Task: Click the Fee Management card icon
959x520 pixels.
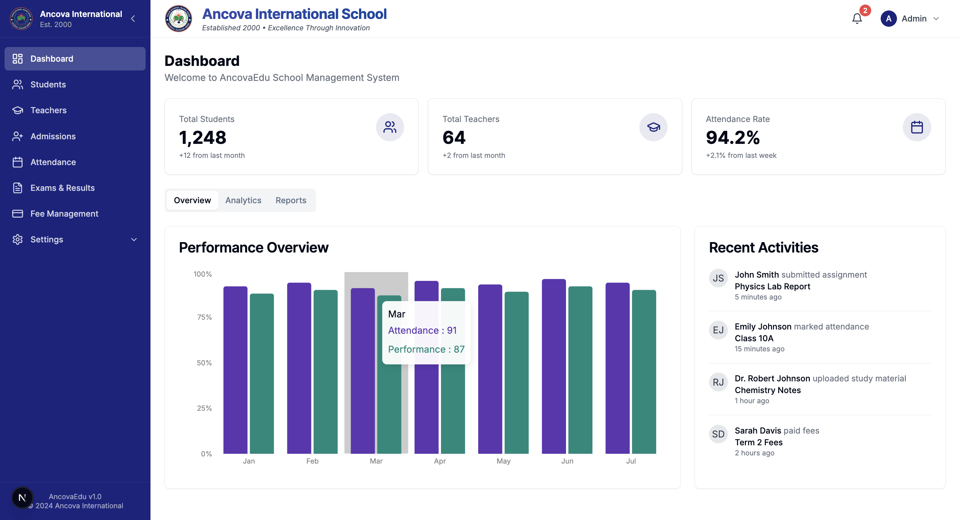Action: pos(18,213)
